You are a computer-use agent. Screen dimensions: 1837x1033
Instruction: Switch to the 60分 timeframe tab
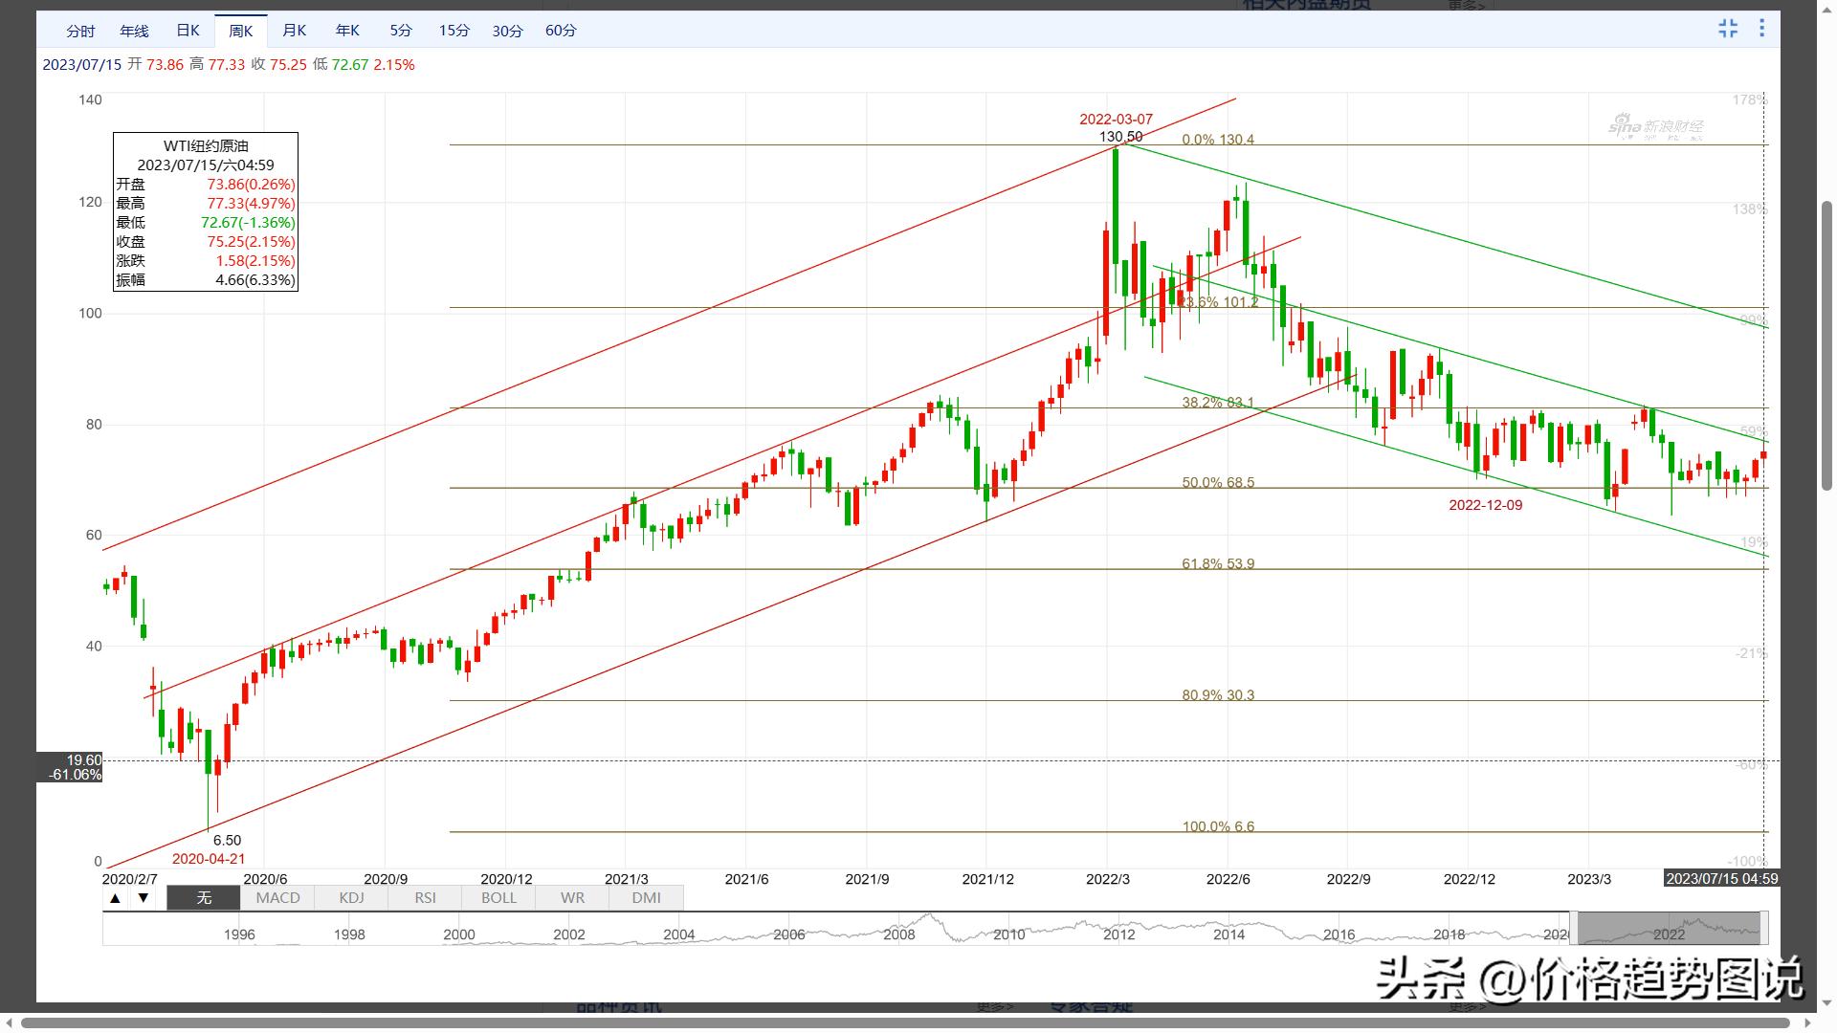[561, 31]
